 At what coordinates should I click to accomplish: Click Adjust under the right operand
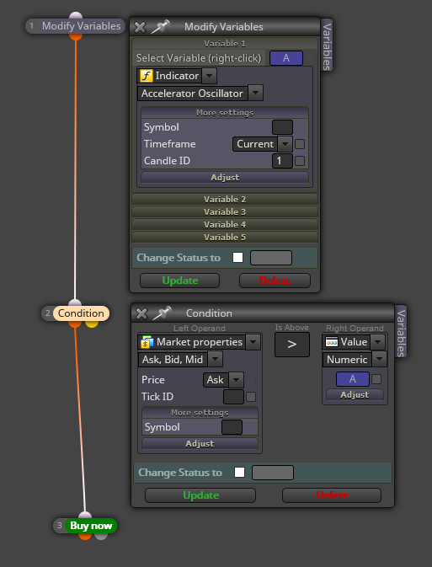point(355,394)
